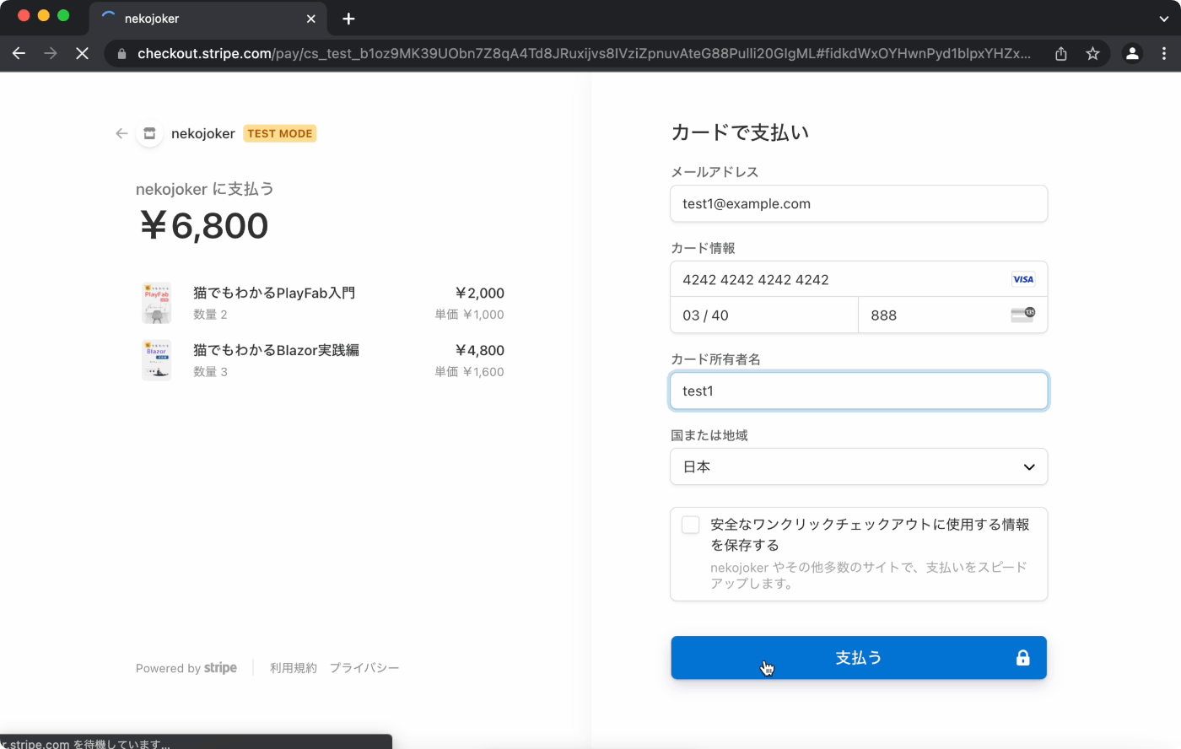Open the プライバシー privacy link
The height and width of the screenshot is (749, 1181).
click(364, 668)
